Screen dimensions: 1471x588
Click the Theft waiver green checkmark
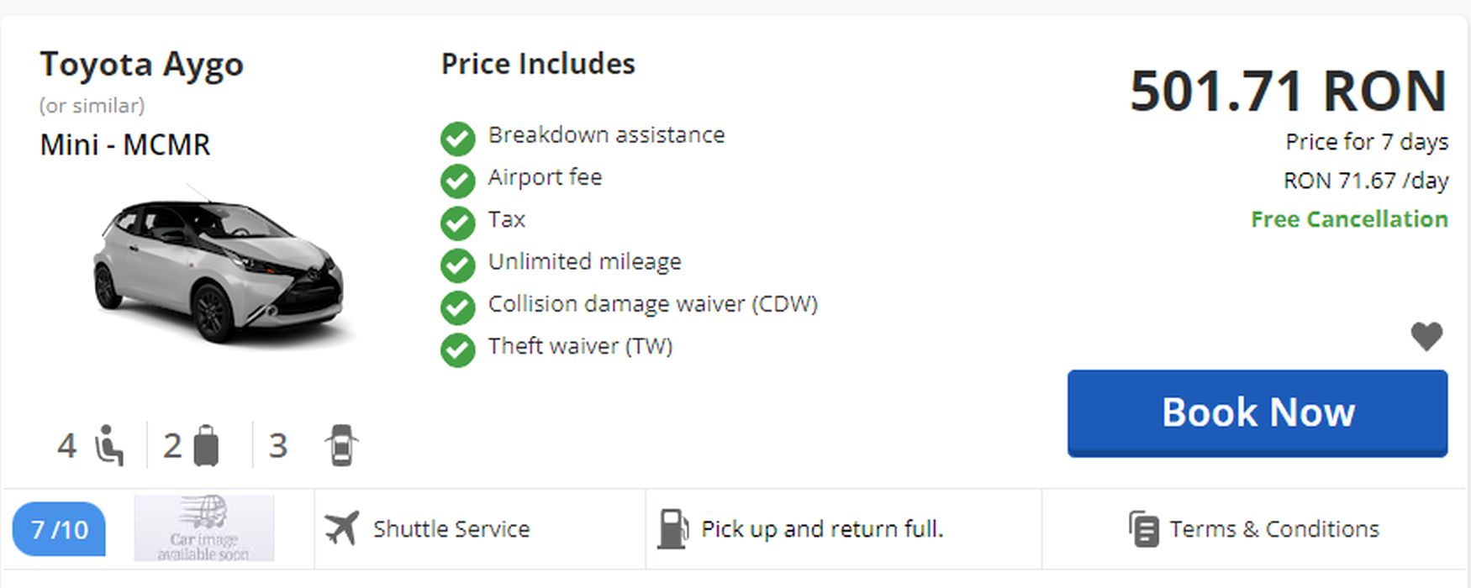click(458, 350)
